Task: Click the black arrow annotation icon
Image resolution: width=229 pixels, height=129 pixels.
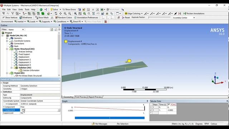Action: [175, 14]
